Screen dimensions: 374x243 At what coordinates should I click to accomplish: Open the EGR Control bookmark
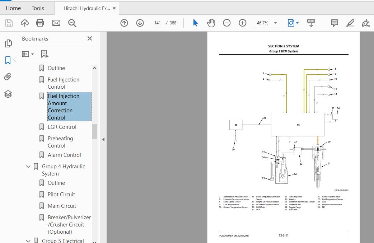pos(62,127)
